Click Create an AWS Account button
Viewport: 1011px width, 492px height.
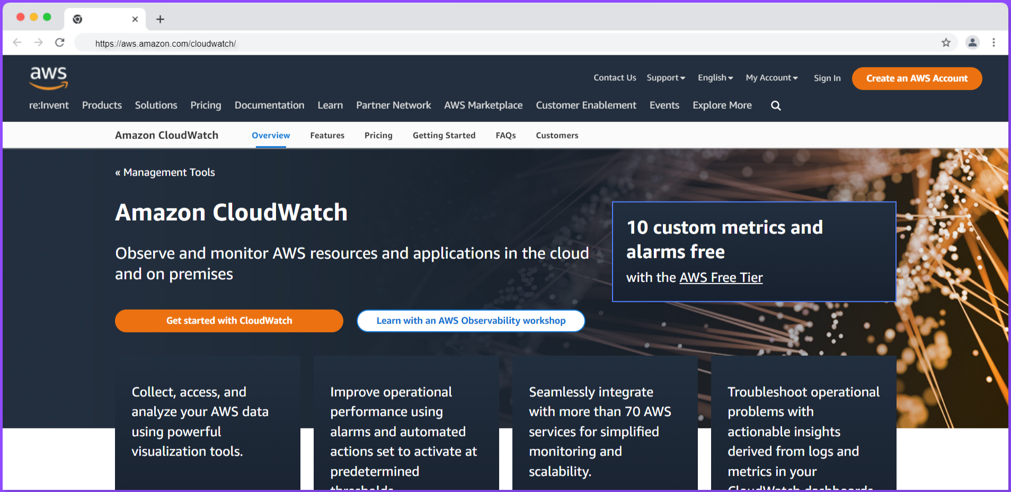[917, 78]
